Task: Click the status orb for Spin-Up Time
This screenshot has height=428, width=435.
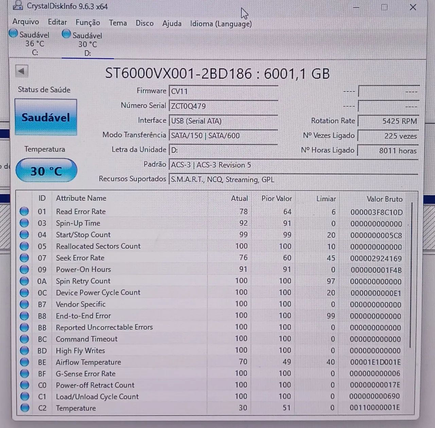Action: (24, 223)
